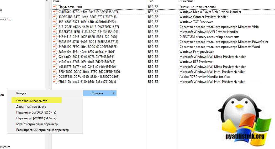Sort by the Имя column header

(56, 1)
